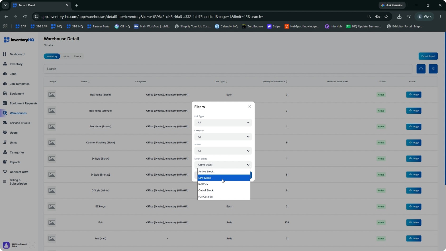Image resolution: width=446 pixels, height=251 pixels.
Task: Sort by Quantity in Warehouse column
Action: pyautogui.click(x=274, y=81)
